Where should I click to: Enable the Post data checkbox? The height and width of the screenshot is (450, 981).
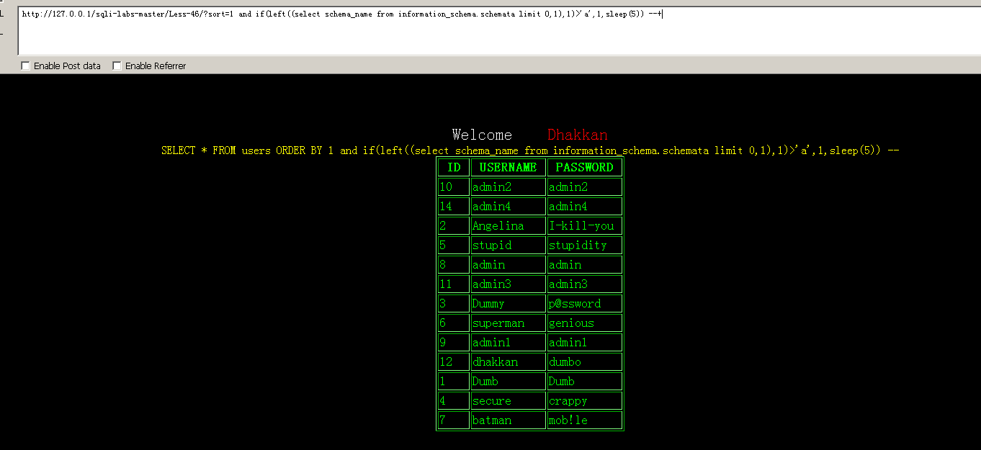click(26, 66)
